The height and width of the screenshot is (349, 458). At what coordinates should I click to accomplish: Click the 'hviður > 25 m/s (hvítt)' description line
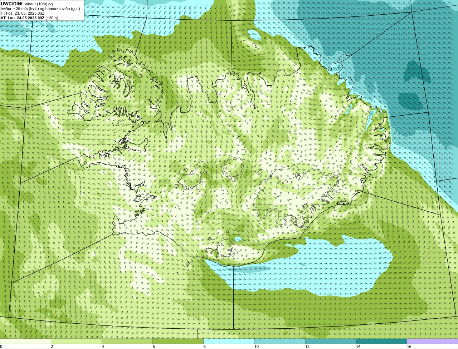point(40,9)
